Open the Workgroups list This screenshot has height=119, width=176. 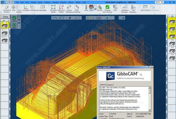click(x=34, y=8)
